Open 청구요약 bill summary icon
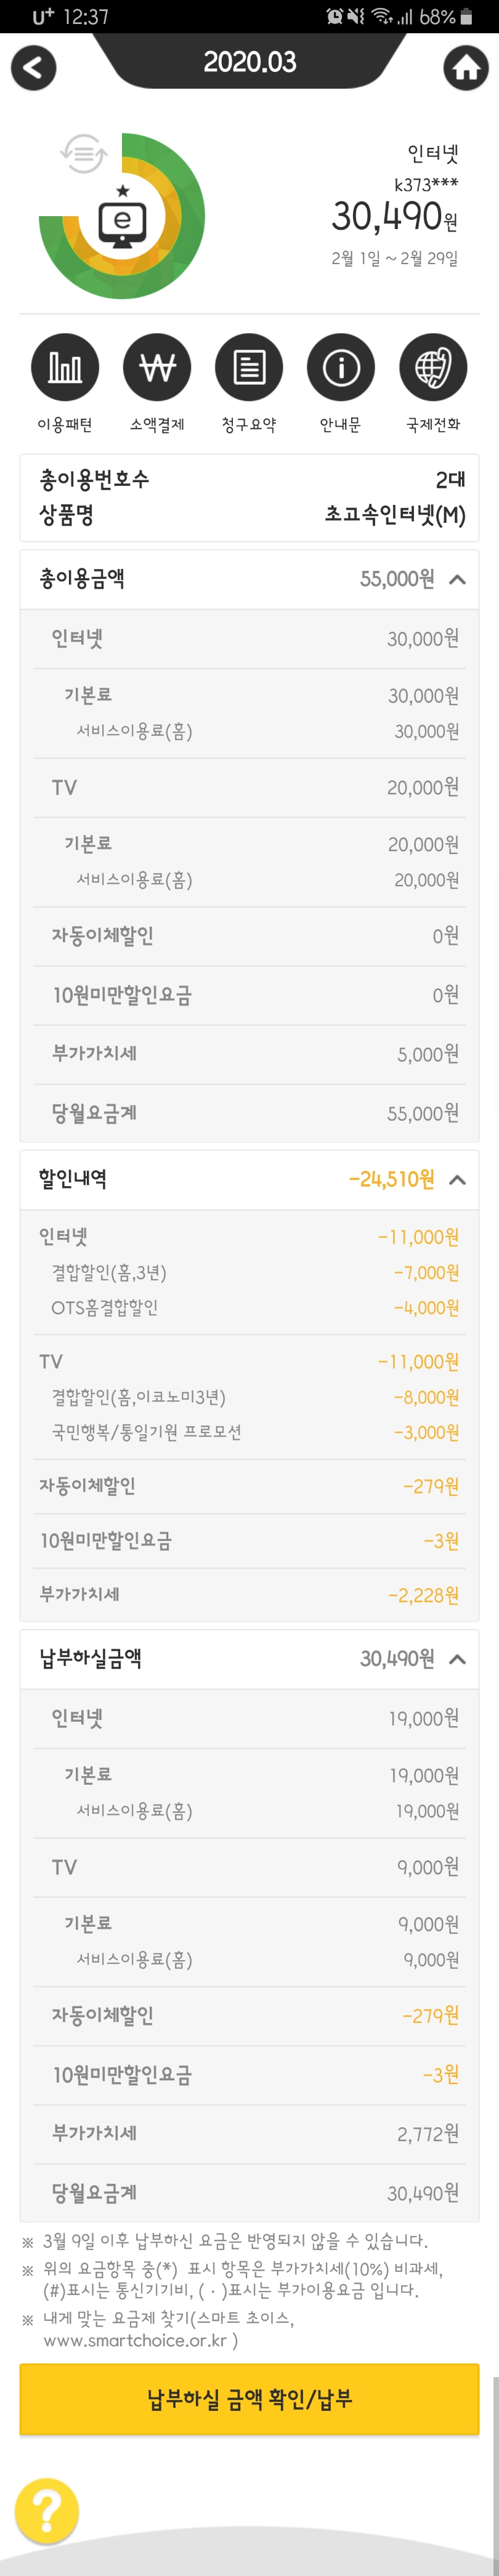 coord(249,367)
